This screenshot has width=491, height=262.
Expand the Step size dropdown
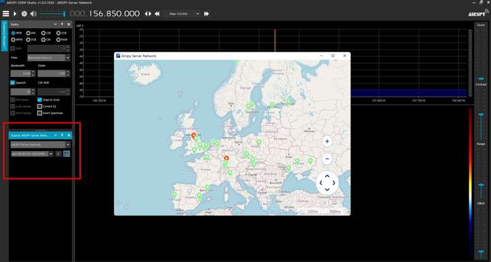(184, 14)
